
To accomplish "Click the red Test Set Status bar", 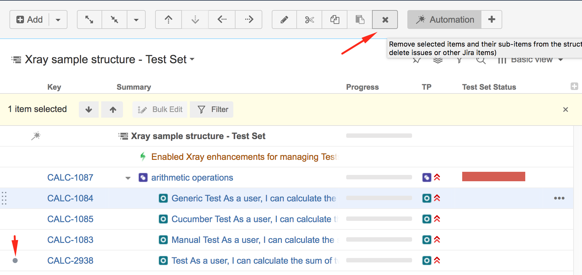I will click(493, 177).
